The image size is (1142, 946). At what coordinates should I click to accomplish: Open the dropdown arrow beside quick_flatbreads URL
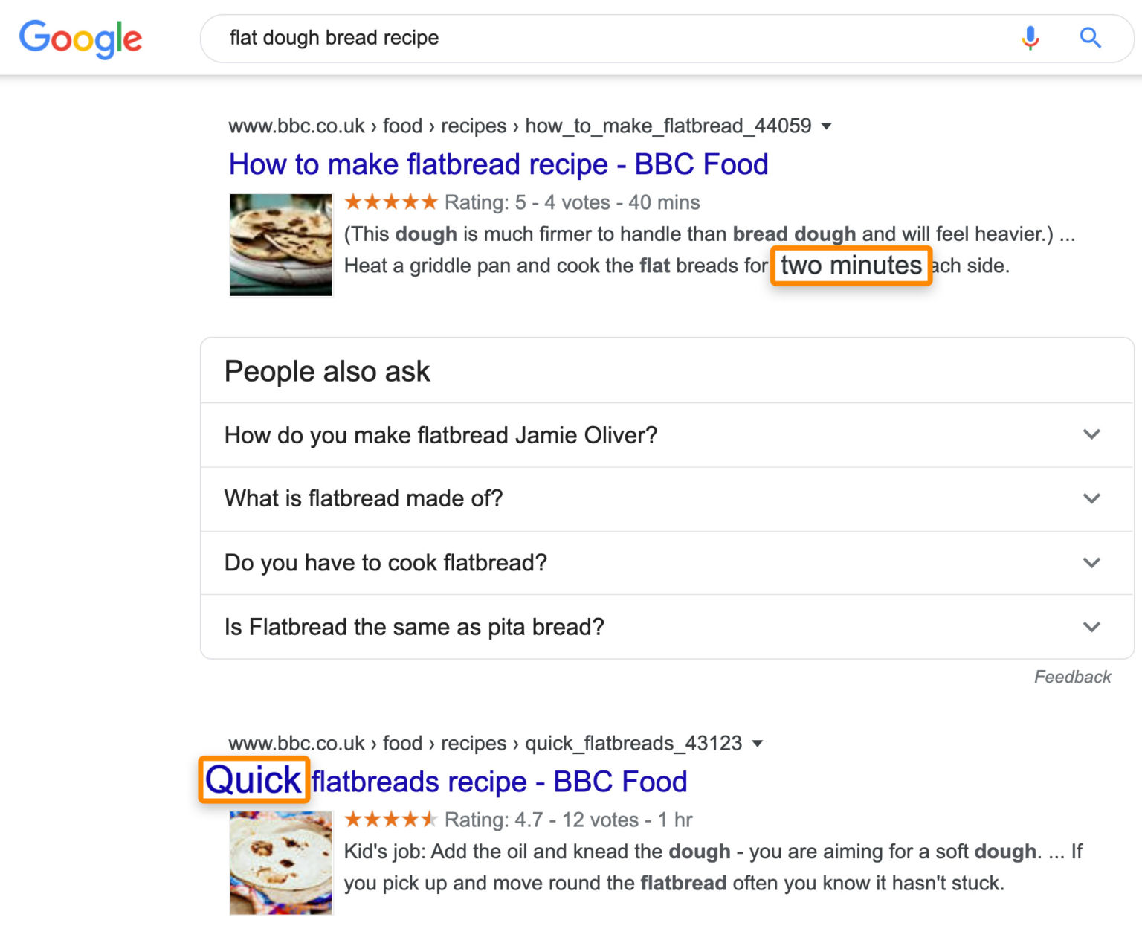click(x=758, y=744)
